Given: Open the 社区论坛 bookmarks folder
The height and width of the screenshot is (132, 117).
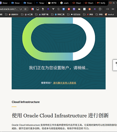Looking at the screenshot, I should click(74, 15).
